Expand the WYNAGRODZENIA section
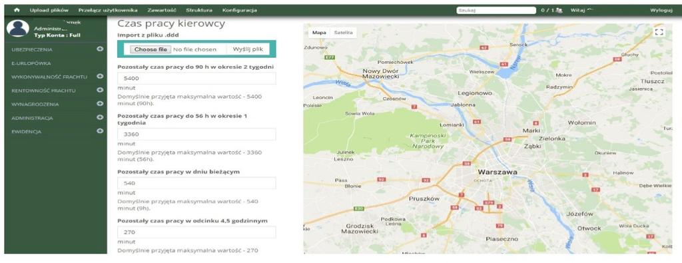This screenshot has width=682, height=263. 100,103
